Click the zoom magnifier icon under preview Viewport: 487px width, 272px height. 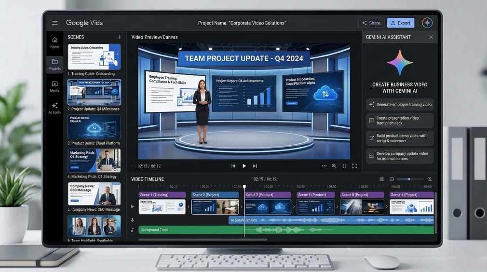(334, 166)
